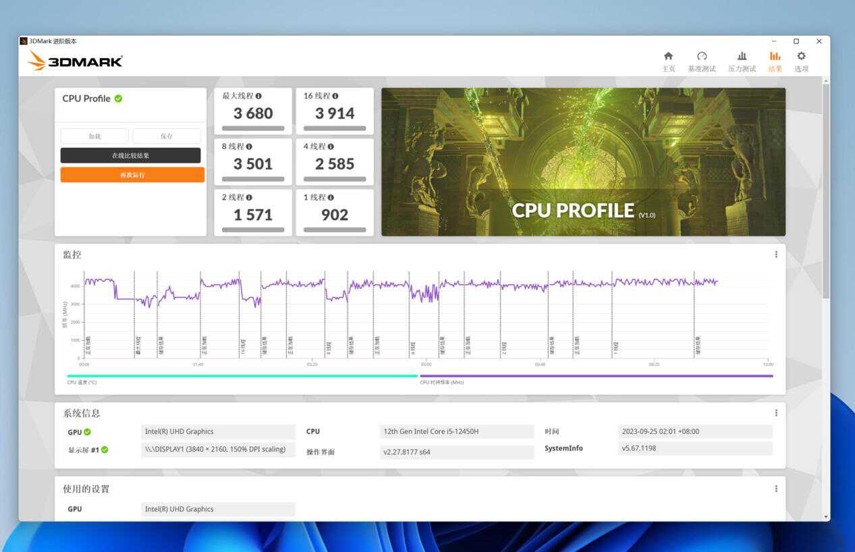Click the scroll down arrow of the scrollbar

[x=826, y=517]
